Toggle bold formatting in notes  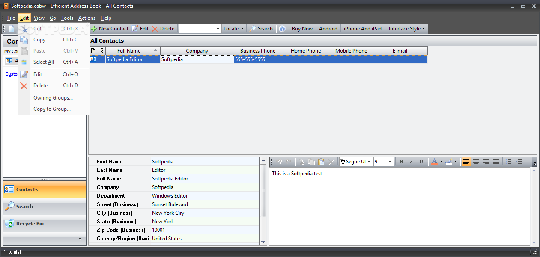click(401, 162)
